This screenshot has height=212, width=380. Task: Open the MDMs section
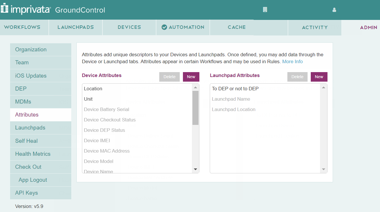(41, 102)
